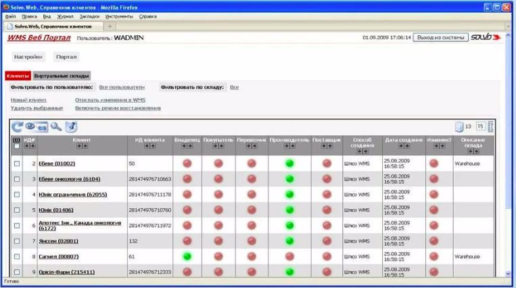Click Удалить выбранные link
Screen dimensions: 516x288
37,108
